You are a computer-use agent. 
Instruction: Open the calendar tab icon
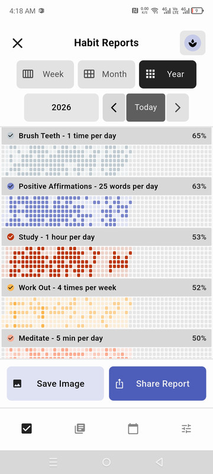[133, 428]
